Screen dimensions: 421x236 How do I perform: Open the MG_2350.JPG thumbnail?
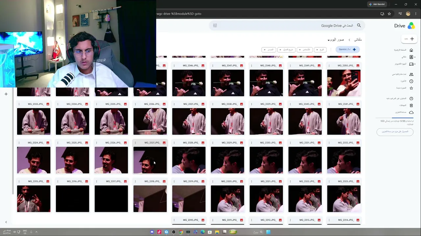(344, 83)
